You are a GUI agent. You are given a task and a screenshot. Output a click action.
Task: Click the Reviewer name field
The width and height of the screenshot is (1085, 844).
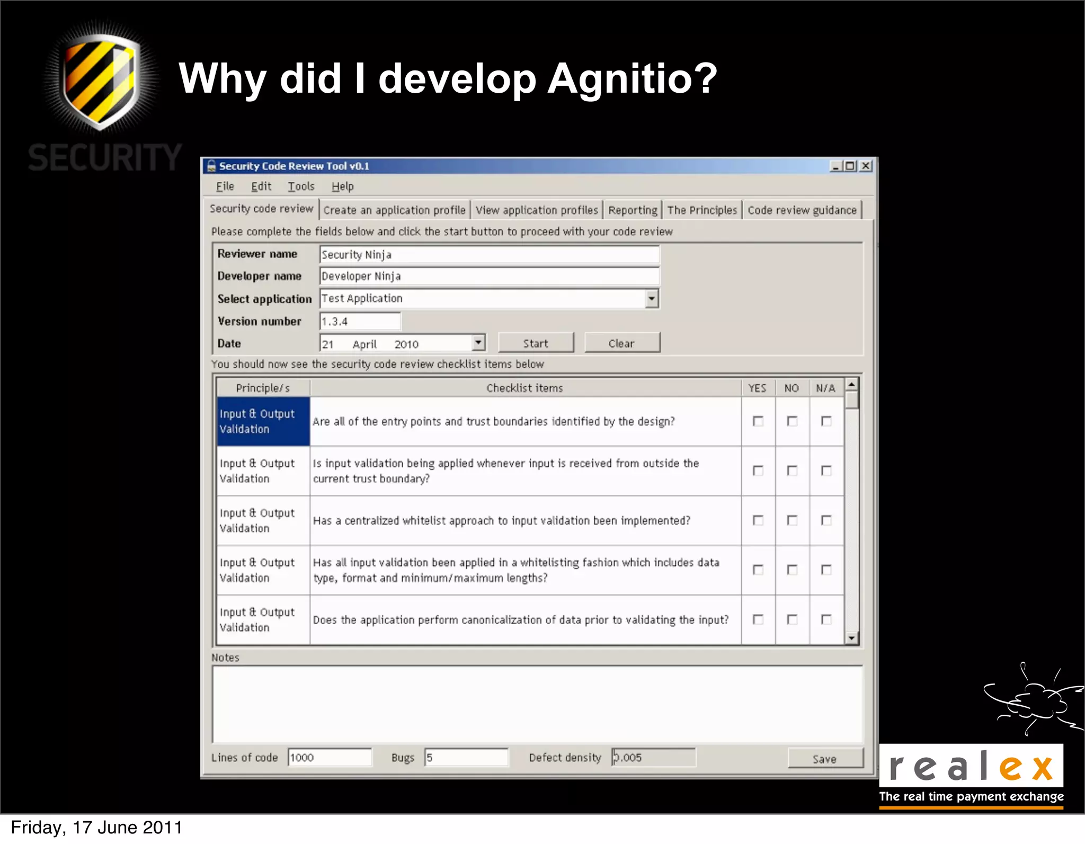490,255
